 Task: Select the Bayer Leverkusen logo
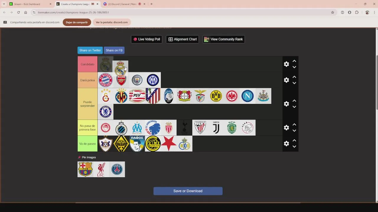(185, 96)
